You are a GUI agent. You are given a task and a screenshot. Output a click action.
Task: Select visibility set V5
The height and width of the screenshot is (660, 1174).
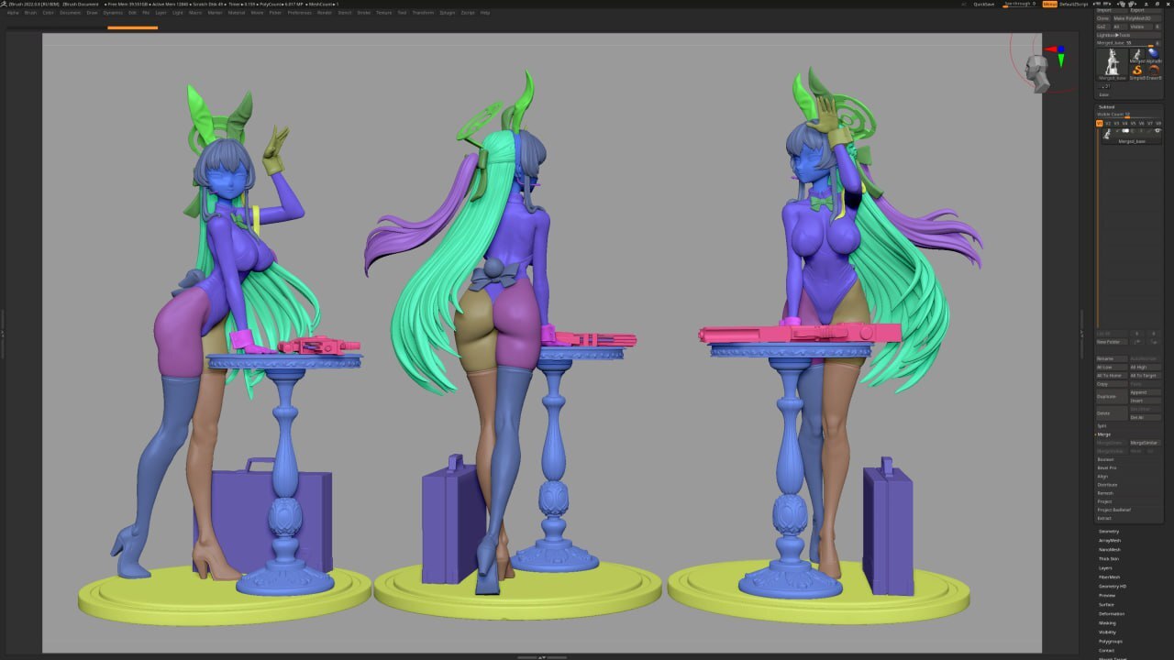1133,123
